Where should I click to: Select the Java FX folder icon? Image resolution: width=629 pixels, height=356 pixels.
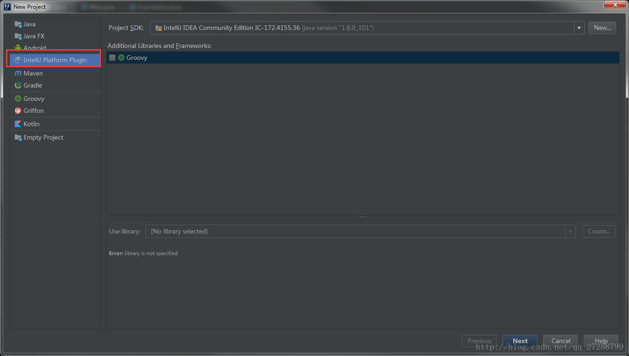tap(18, 36)
